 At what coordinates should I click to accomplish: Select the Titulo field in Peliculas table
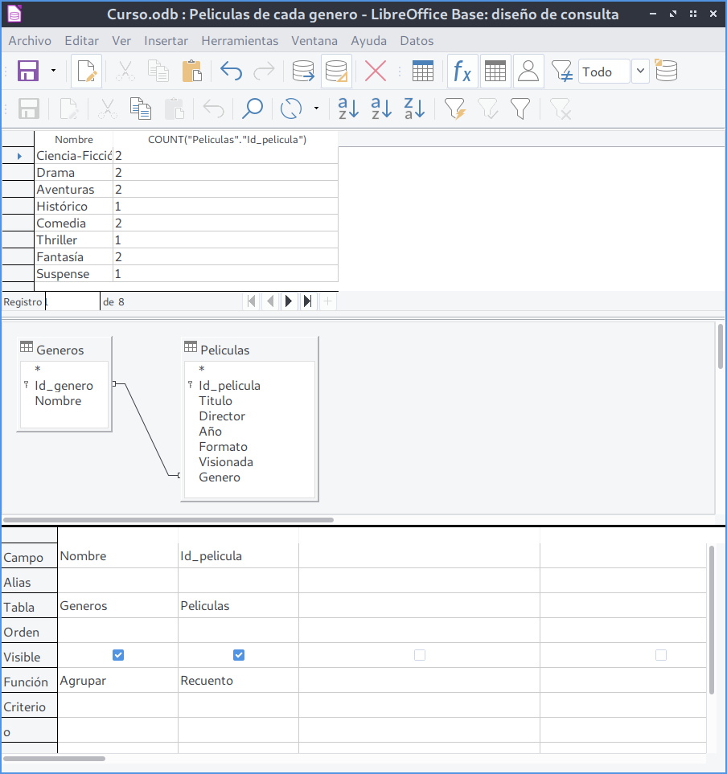[x=216, y=401]
